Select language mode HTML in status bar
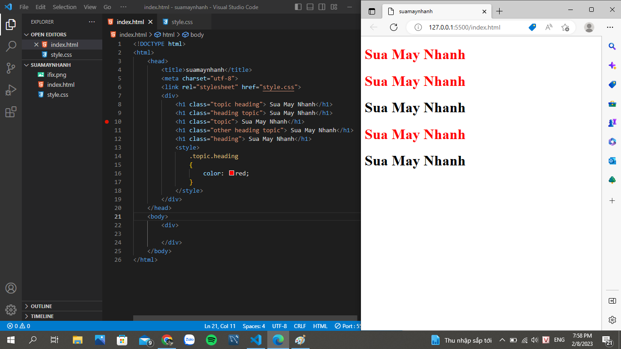Image resolution: width=621 pixels, height=349 pixels. (321, 326)
